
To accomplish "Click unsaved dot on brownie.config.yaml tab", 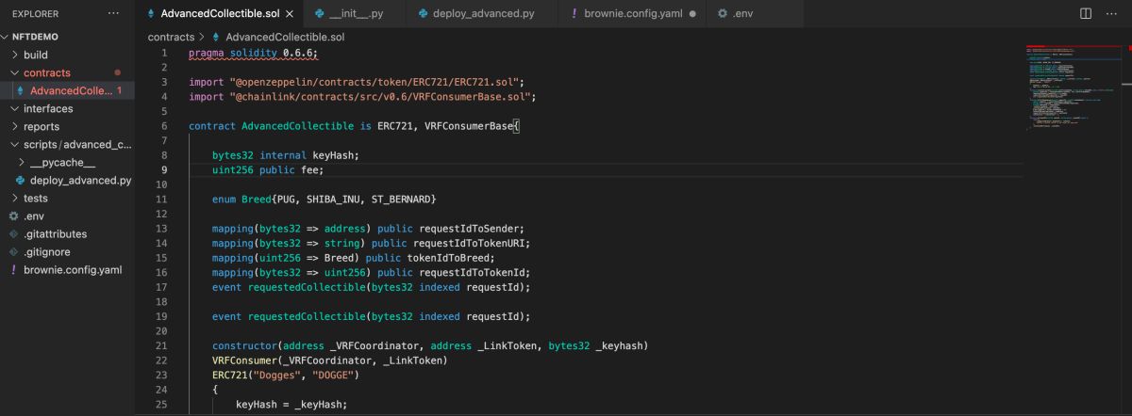I will coord(693,14).
